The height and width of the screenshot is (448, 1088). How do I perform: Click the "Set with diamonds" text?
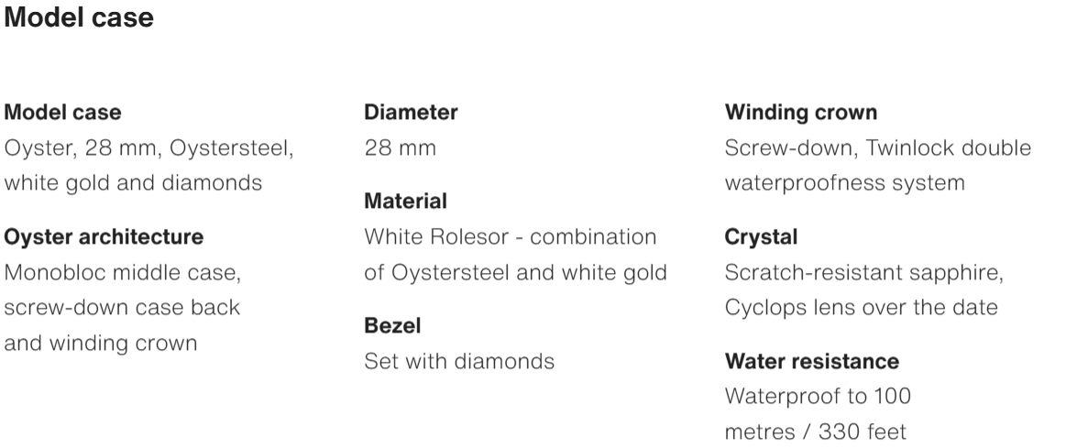(x=459, y=361)
